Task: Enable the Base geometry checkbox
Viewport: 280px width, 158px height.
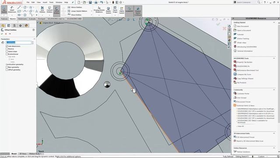Action: point(7,67)
